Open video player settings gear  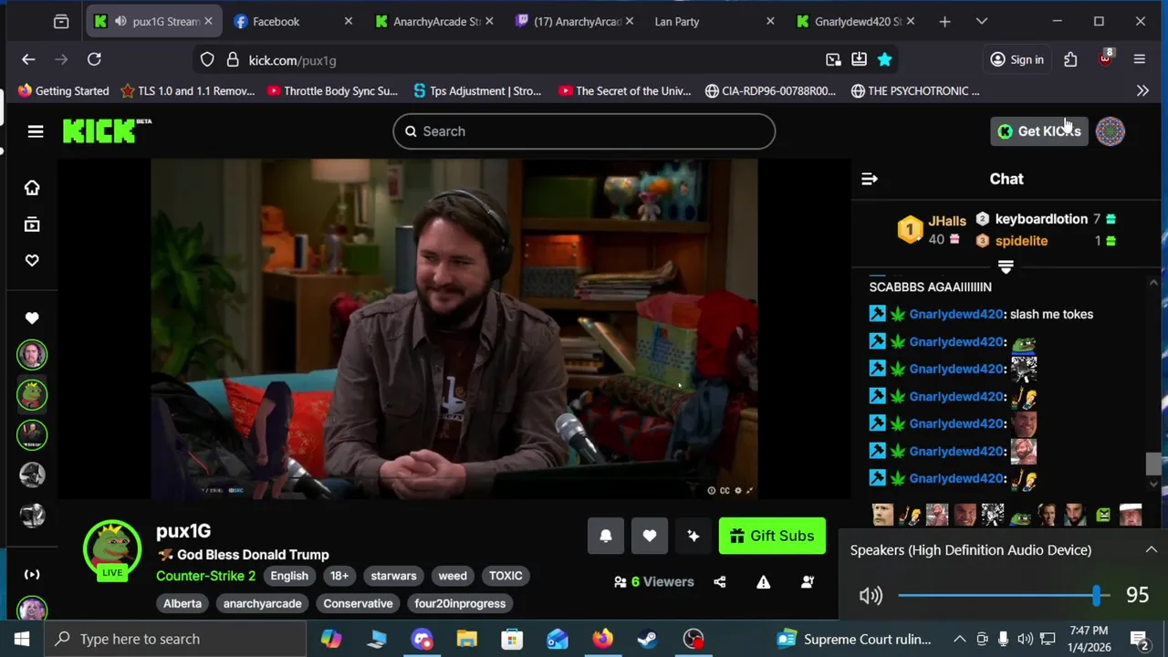click(737, 490)
